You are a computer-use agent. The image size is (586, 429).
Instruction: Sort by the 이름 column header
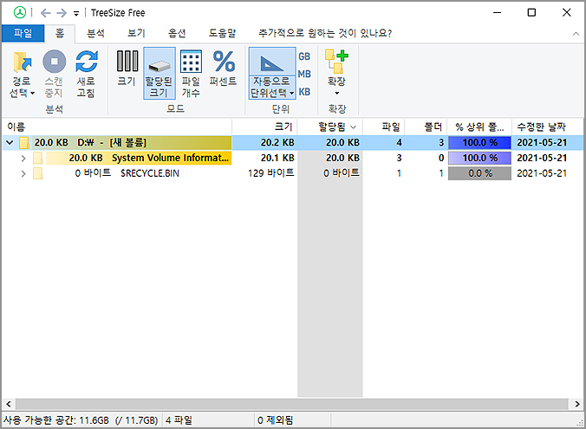pyautogui.click(x=117, y=127)
